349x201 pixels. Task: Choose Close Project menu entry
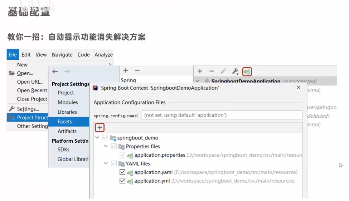(x=32, y=99)
